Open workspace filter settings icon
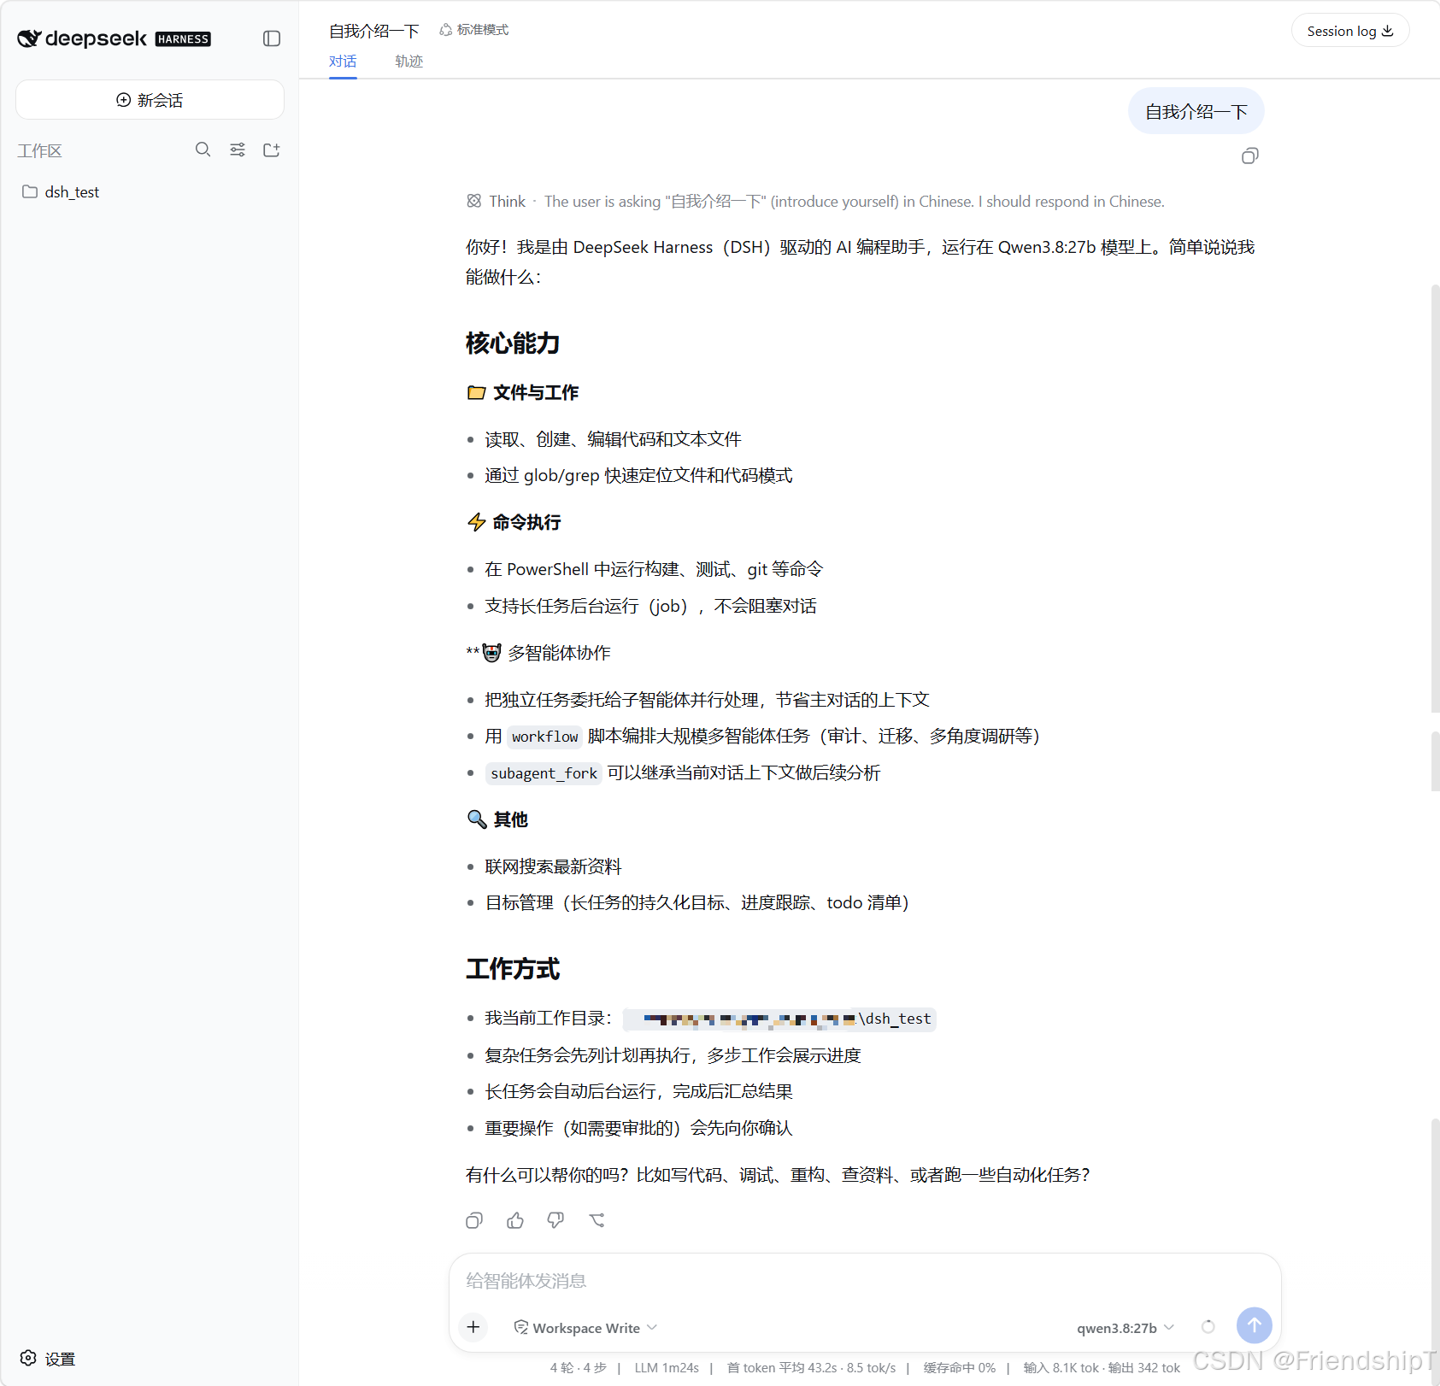 [238, 150]
